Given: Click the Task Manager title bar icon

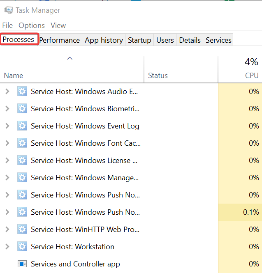Looking at the screenshot, I should pyautogui.click(x=8, y=10).
